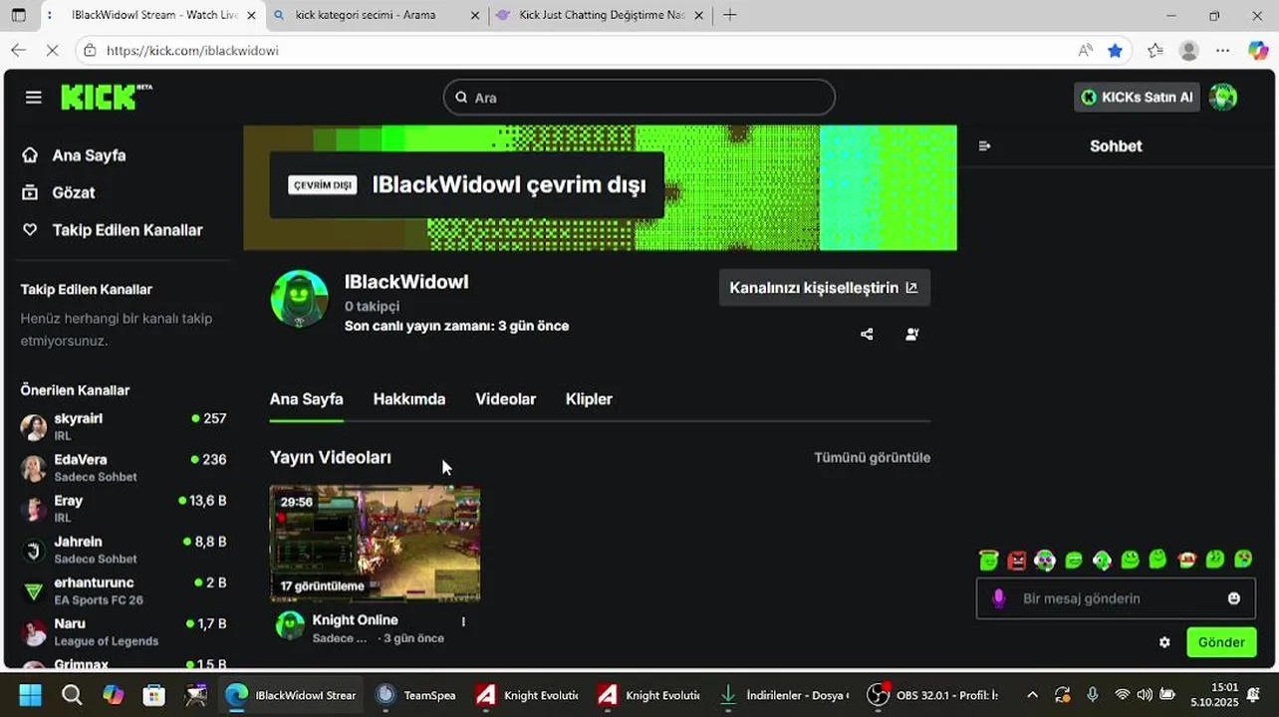Open İndirilenler folder from the taskbar
Viewport: 1279px width, 717px height.
pyautogui.click(x=785, y=695)
